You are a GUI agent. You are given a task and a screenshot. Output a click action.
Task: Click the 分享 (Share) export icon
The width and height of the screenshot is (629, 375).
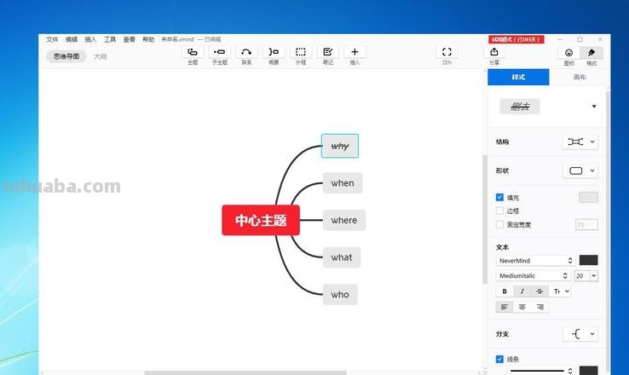click(494, 52)
